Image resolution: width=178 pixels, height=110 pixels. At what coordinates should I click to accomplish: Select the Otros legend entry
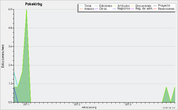103,9
